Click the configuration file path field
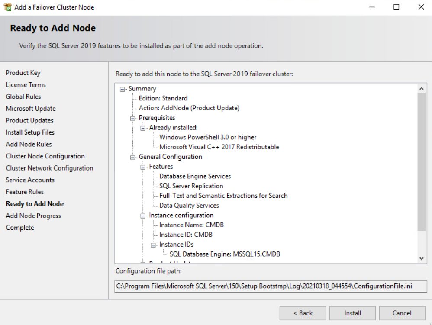 (x=271, y=286)
